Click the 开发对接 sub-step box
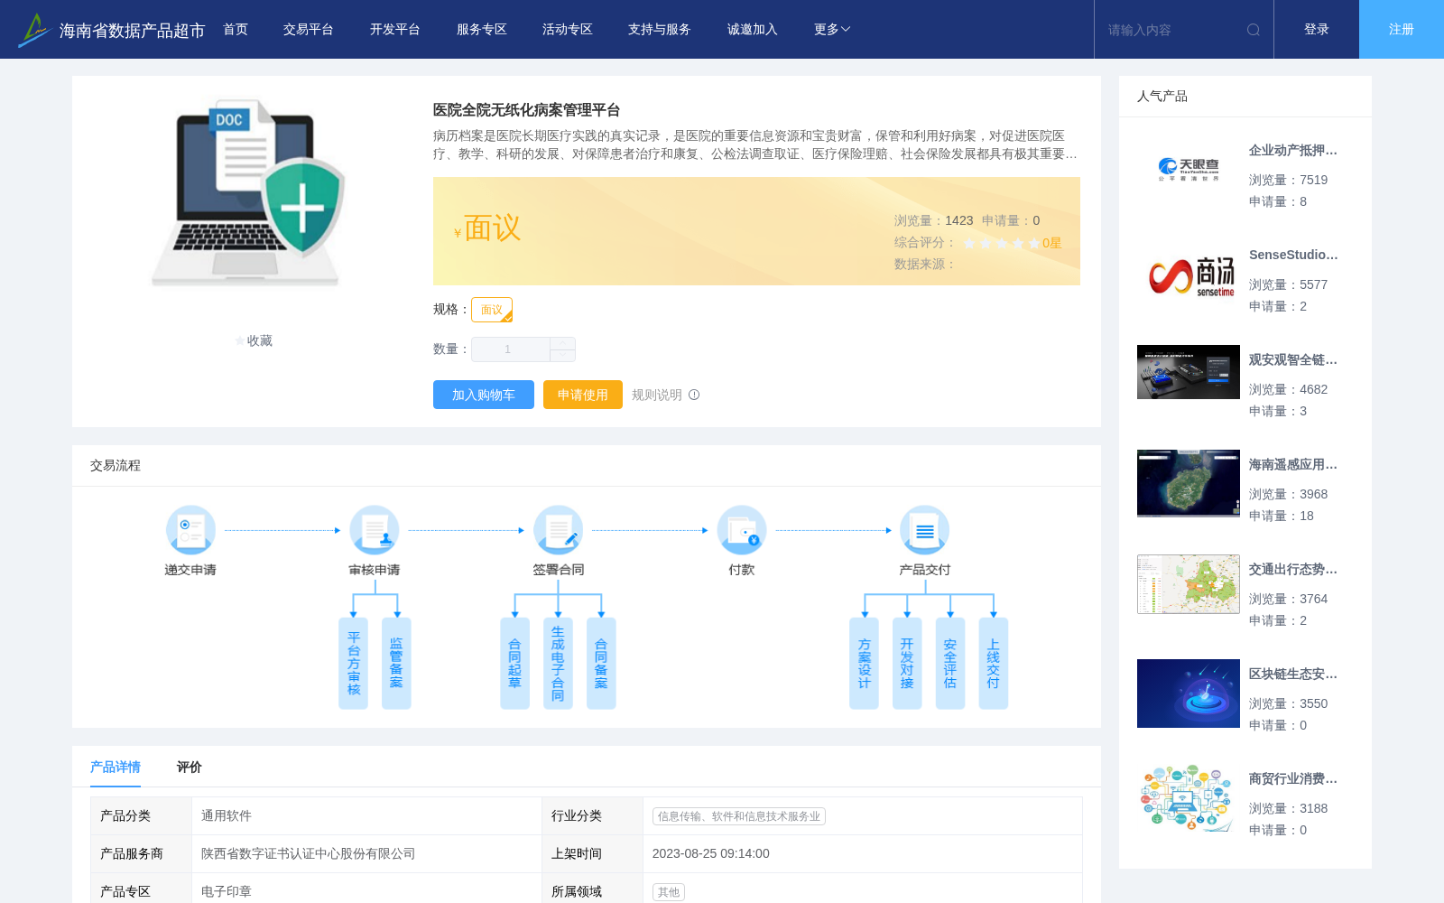The height and width of the screenshot is (903, 1444). pos(907,664)
